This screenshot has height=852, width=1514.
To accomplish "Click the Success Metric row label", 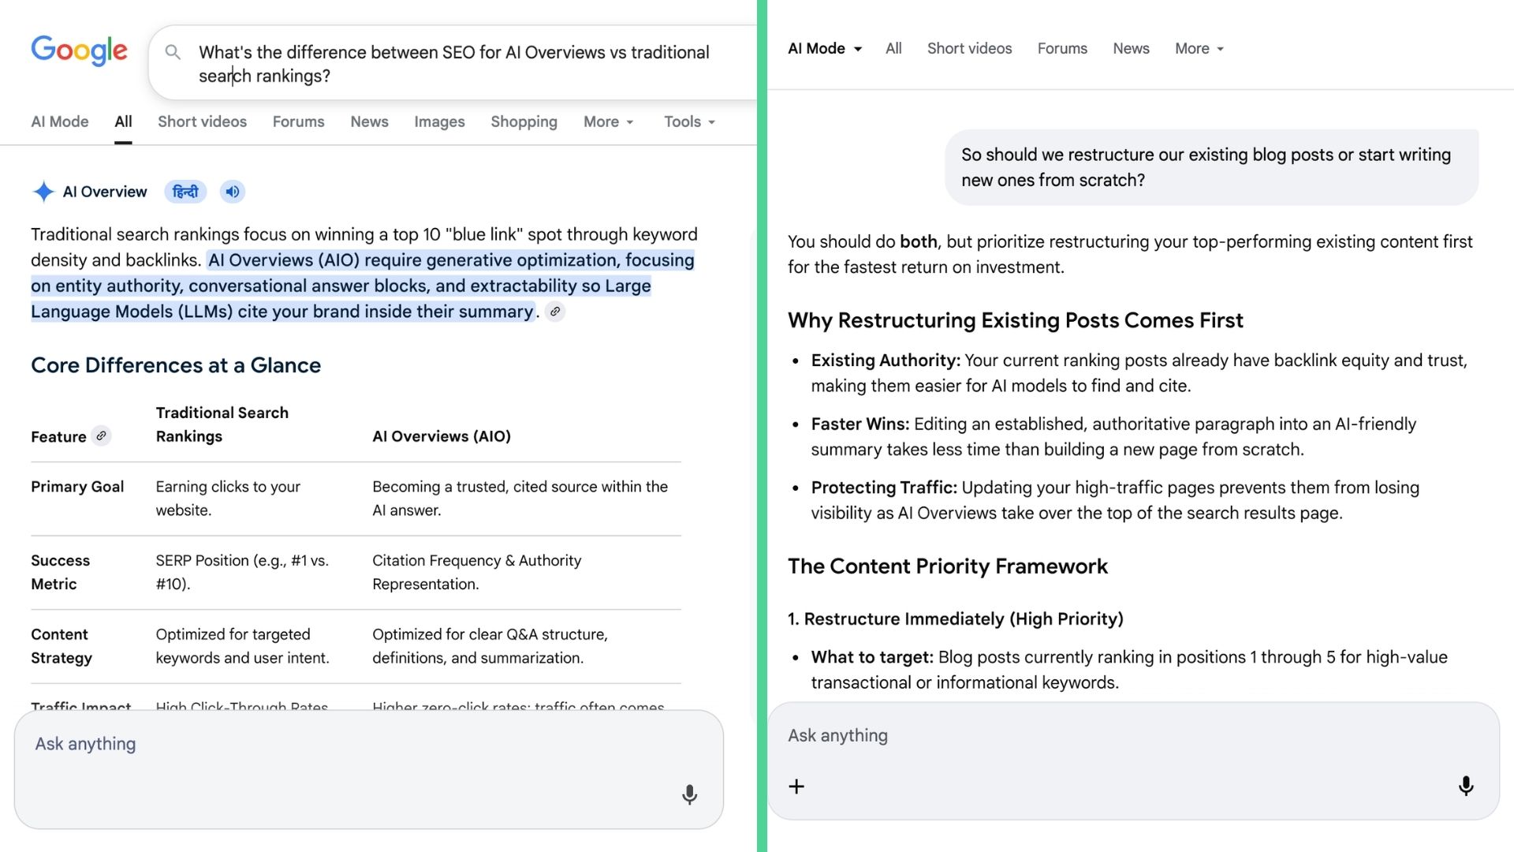I will pos(60,572).
